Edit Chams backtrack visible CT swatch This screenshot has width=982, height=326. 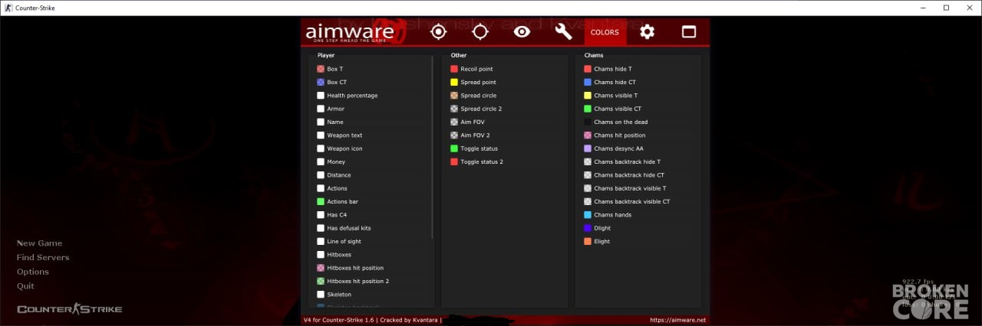[588, 201]
